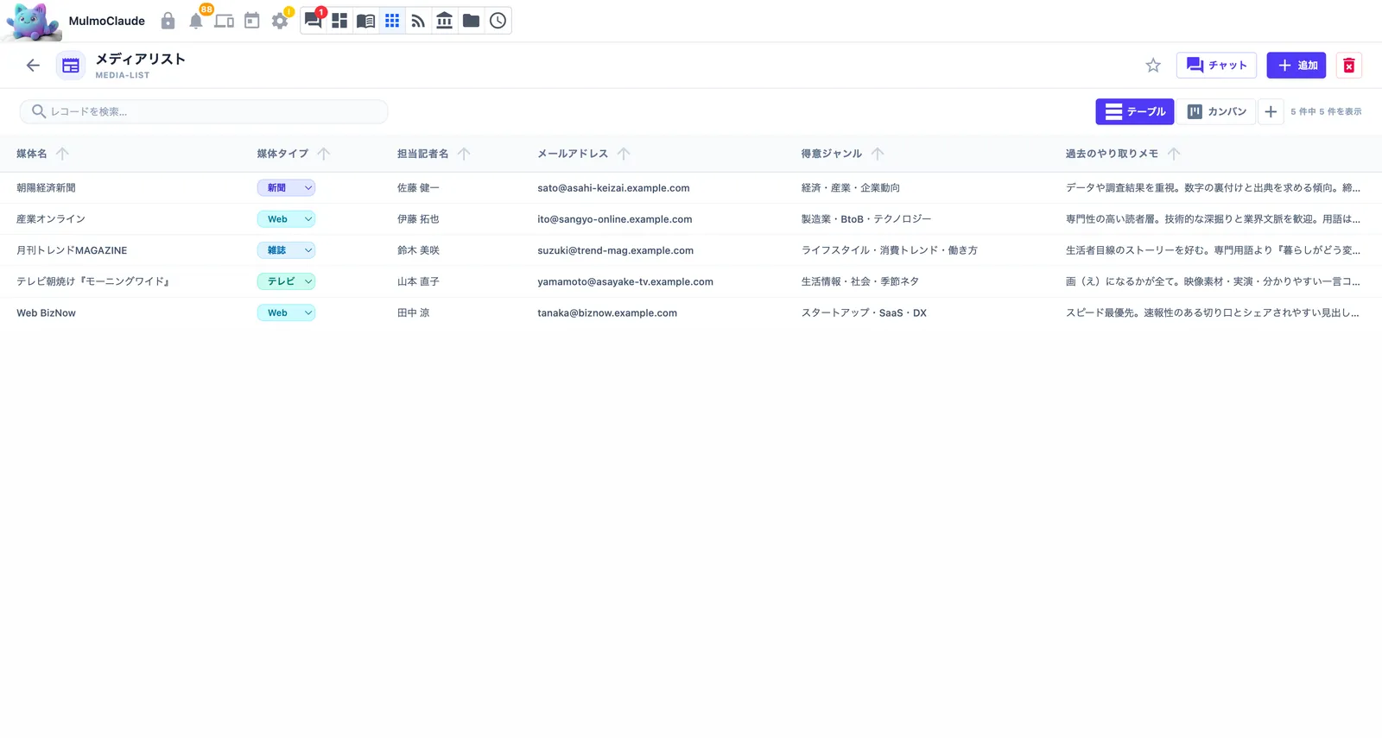Screen dimensions: 1382x738
Task: Open 媒体タイプ dropdown for Web BizNow
Action: [x=286, y=312]
